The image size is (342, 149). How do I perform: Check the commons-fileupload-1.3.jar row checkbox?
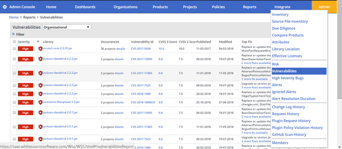[x=14, y=102]
